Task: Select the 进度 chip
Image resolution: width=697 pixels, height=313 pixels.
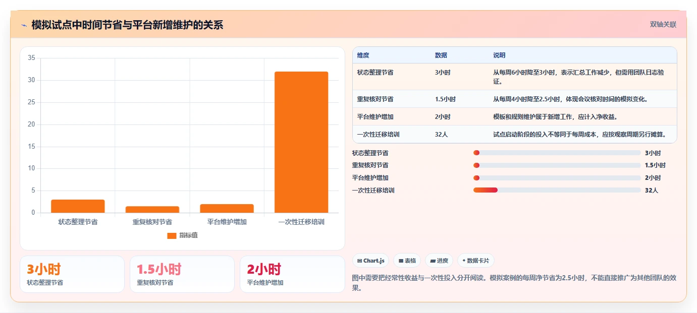Action: coord(439,261)
